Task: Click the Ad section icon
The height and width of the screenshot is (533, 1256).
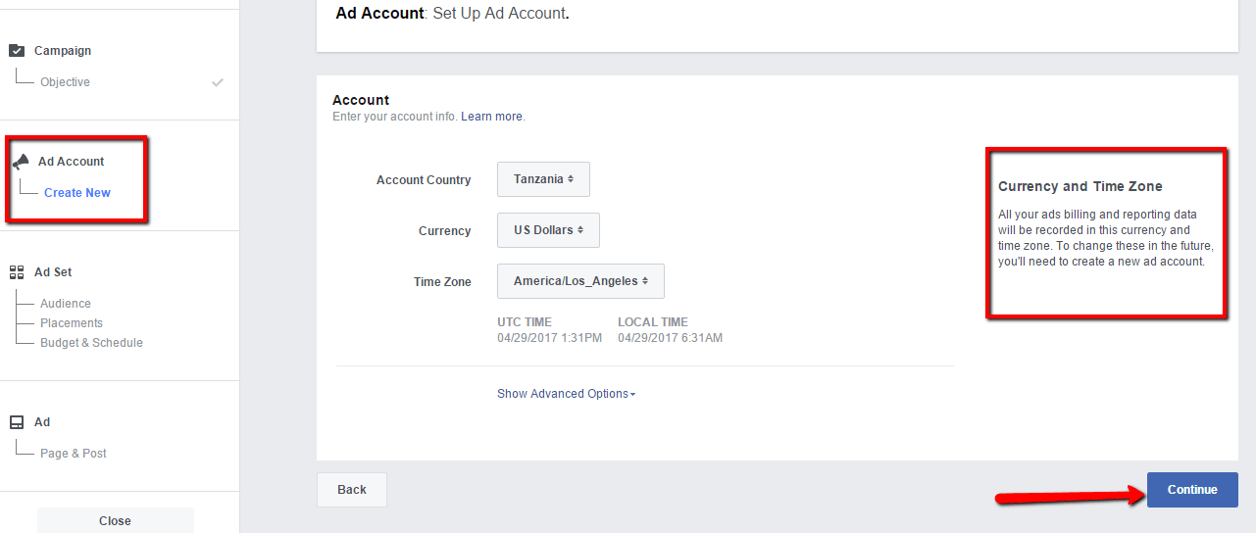Action: coord(17,422)
